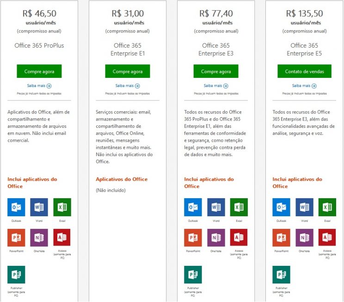Screen dimensions: 344x302
Task: Click the R$ 31,00 price text
Action: click(128, 13)
